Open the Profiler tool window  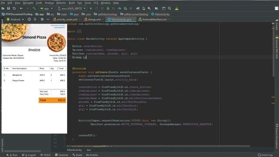point(92,155)
